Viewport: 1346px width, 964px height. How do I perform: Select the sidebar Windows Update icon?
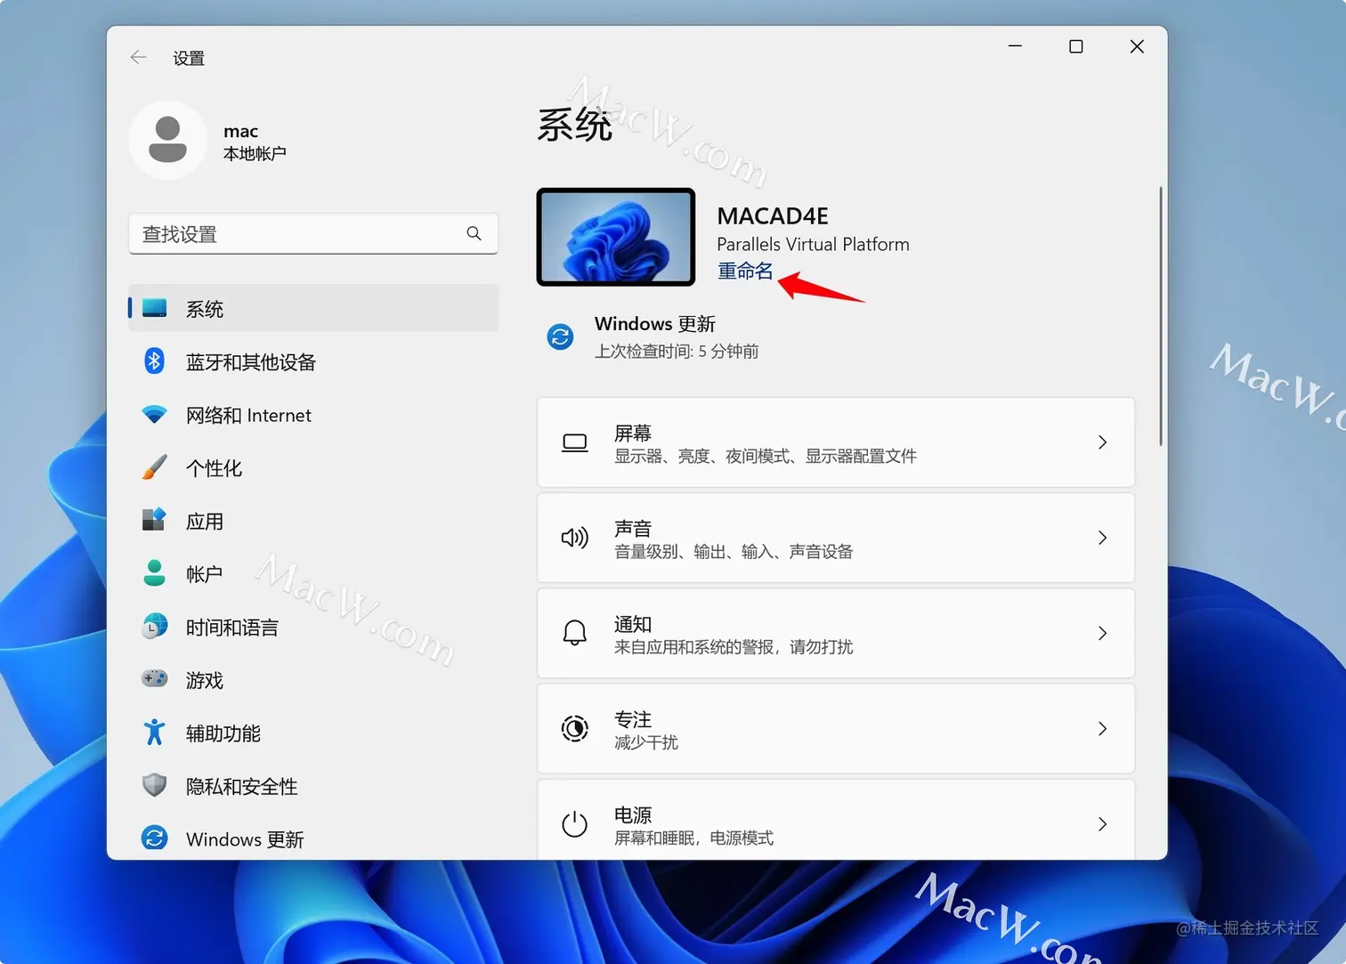(155, 838)
